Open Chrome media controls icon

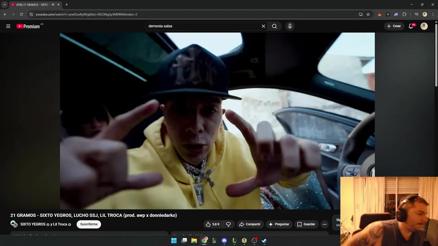[x=416, y=14]
